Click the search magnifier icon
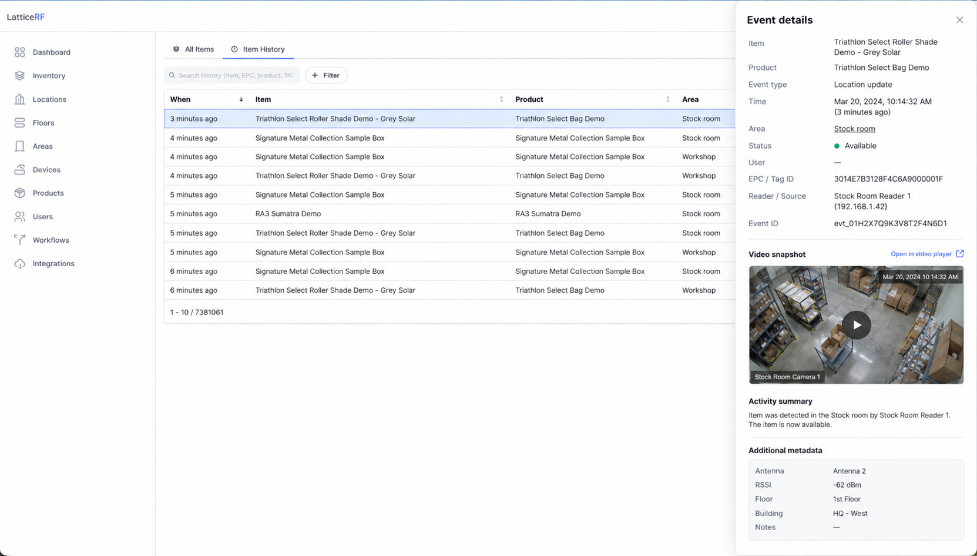Screen dimensions: 977x556 click(172, 75)
